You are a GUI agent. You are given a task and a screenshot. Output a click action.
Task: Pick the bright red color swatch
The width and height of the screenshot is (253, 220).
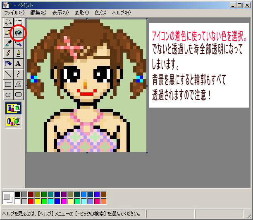31,201
